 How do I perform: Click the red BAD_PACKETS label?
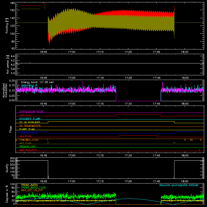pyautogui.click(x=28, y=150)
